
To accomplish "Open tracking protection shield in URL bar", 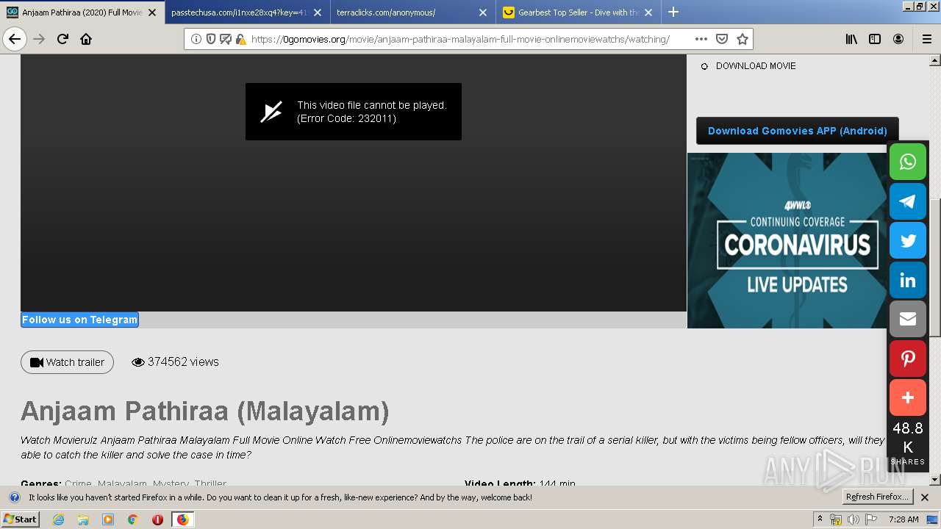I will click(211, 39).
